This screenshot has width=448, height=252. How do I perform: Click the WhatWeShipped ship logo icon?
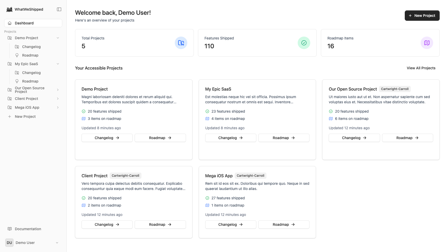[9, 9]
